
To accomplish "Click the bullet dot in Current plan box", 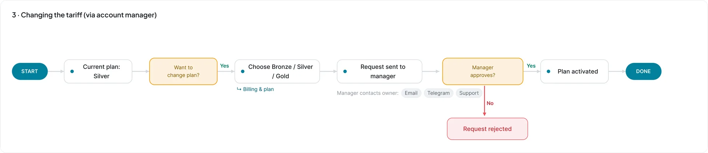I will 72,71.
